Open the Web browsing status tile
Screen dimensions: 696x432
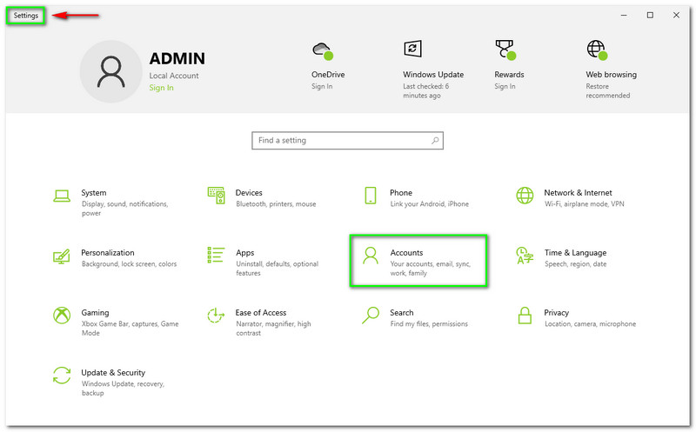[610, 68]
